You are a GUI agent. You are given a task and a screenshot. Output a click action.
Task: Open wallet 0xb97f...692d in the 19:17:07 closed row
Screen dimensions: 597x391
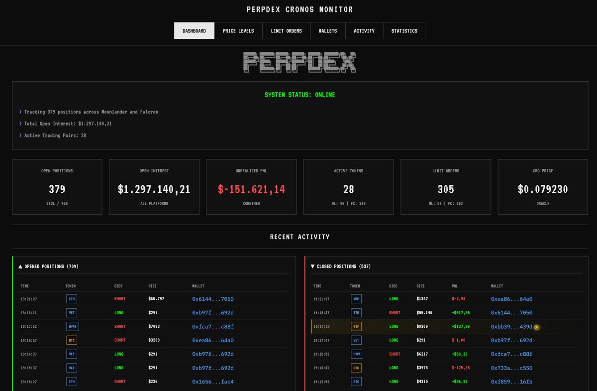[511, 341]
